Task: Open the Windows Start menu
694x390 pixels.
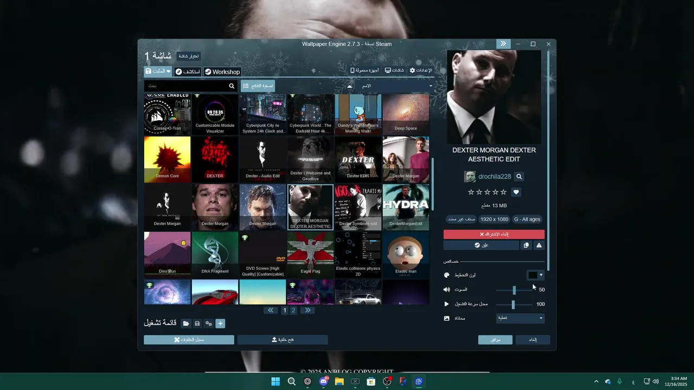Action: (275, 381)
